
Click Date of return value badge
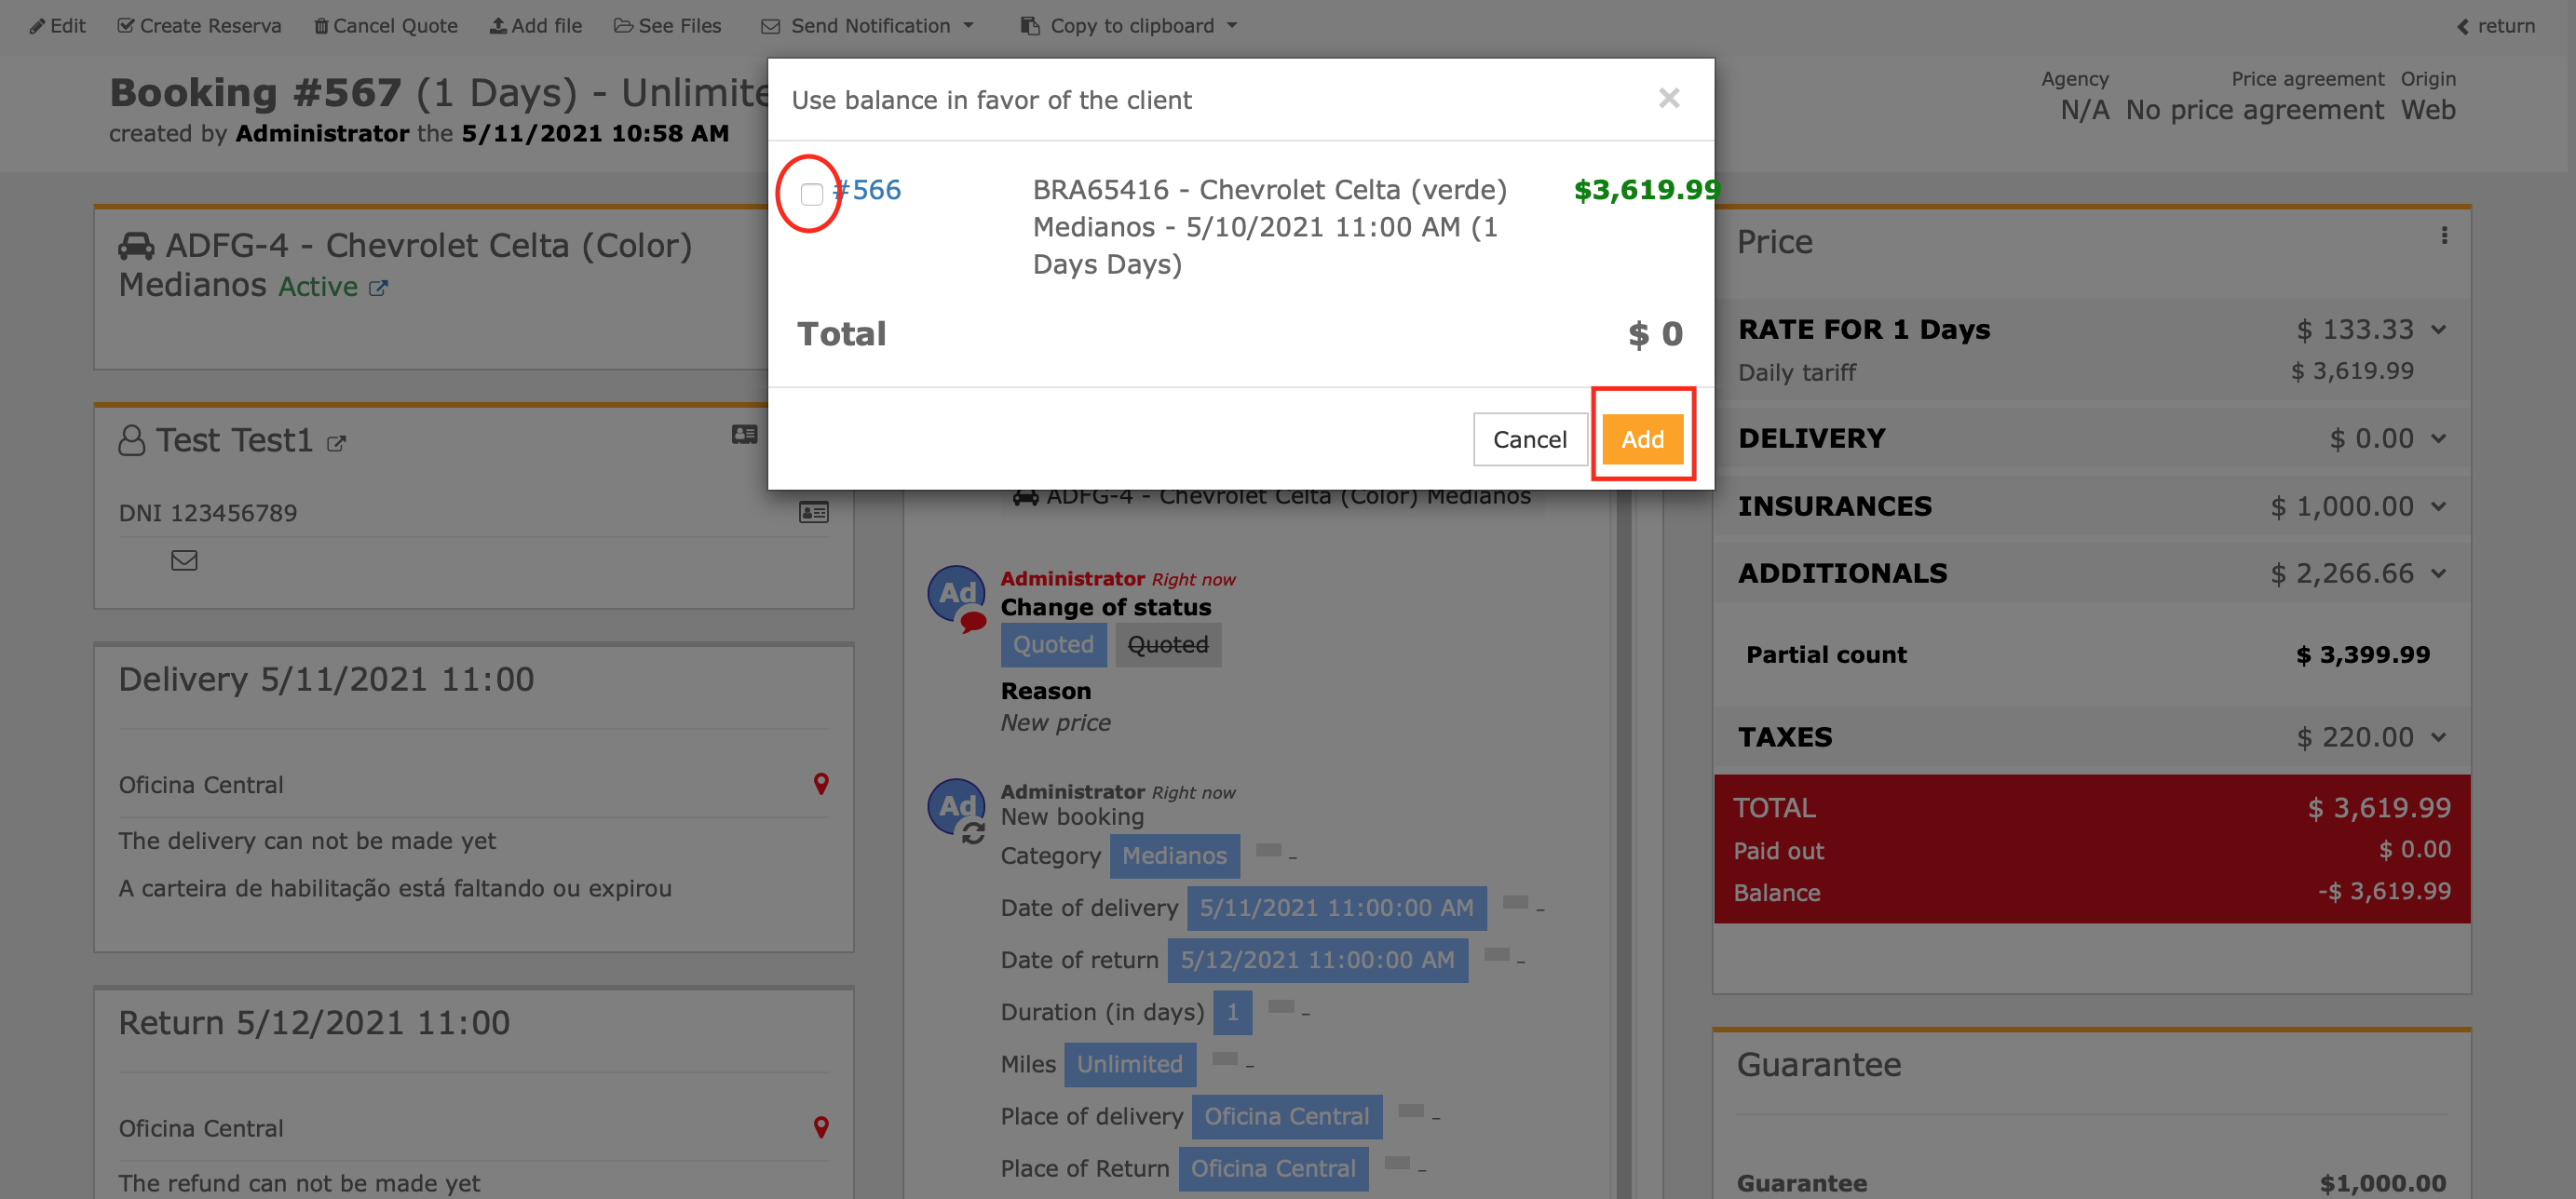click(1317, 960)
